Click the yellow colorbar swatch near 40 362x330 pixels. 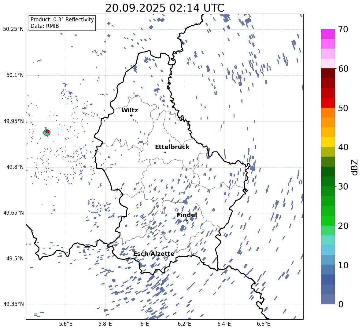(x=328, y=142)
